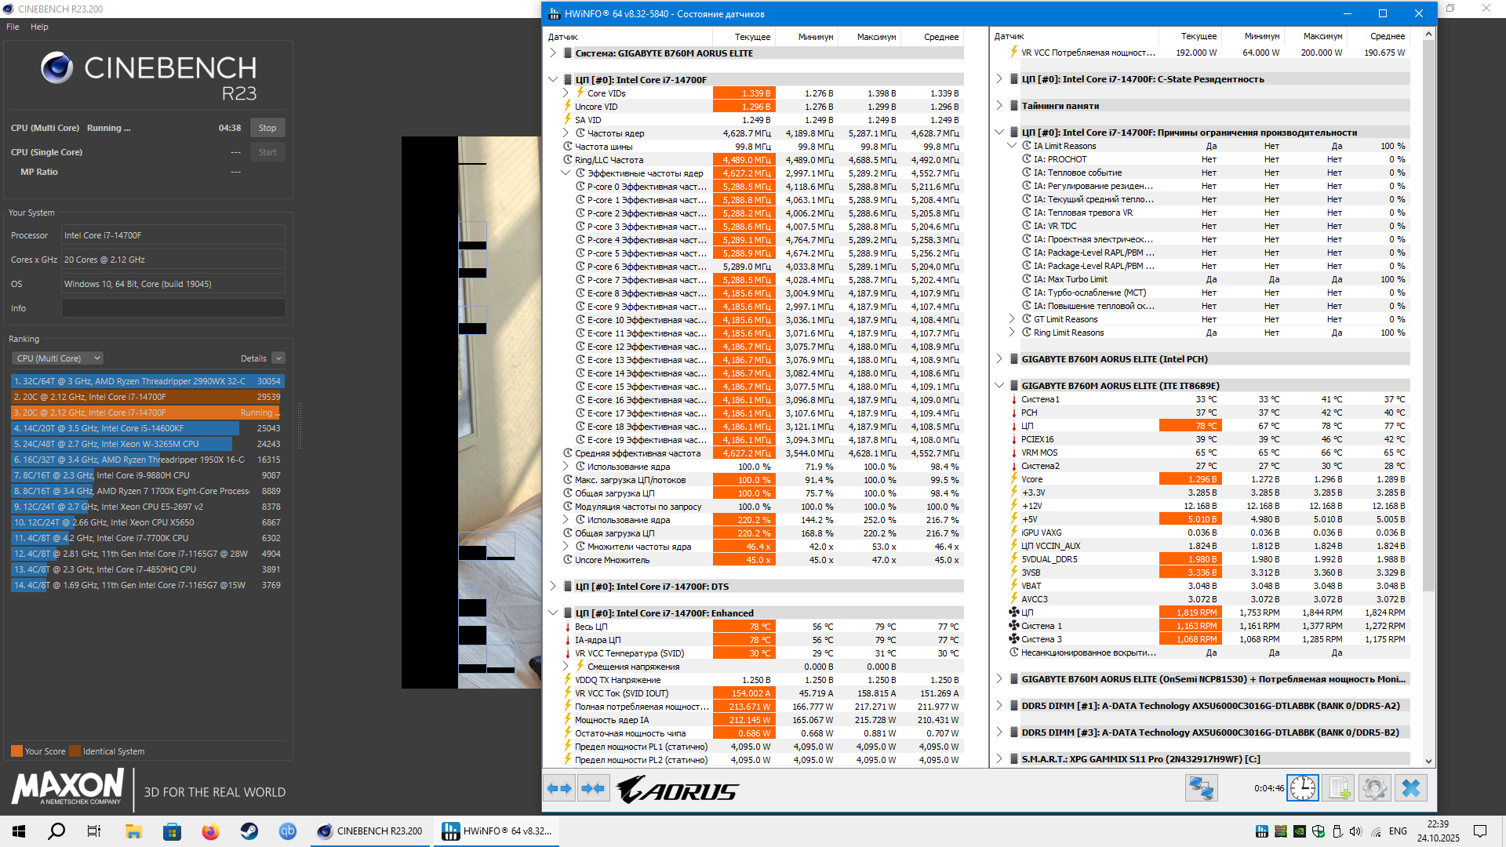
Task: Click the clock reset timer icon
Action: 1303,788
